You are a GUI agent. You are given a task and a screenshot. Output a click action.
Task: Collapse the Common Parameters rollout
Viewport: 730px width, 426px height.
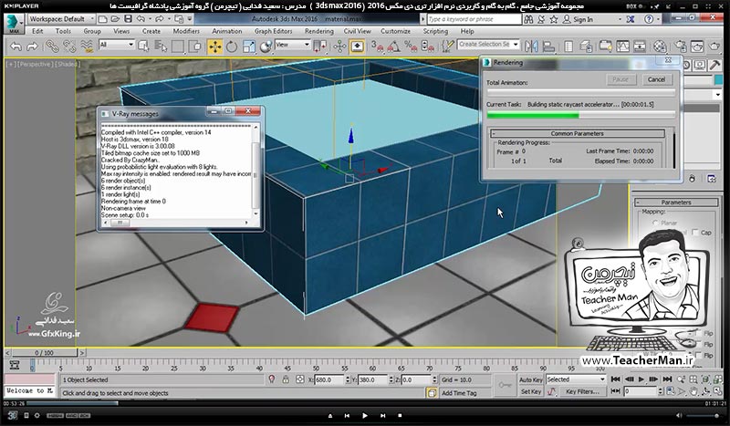tap(577, 133)
